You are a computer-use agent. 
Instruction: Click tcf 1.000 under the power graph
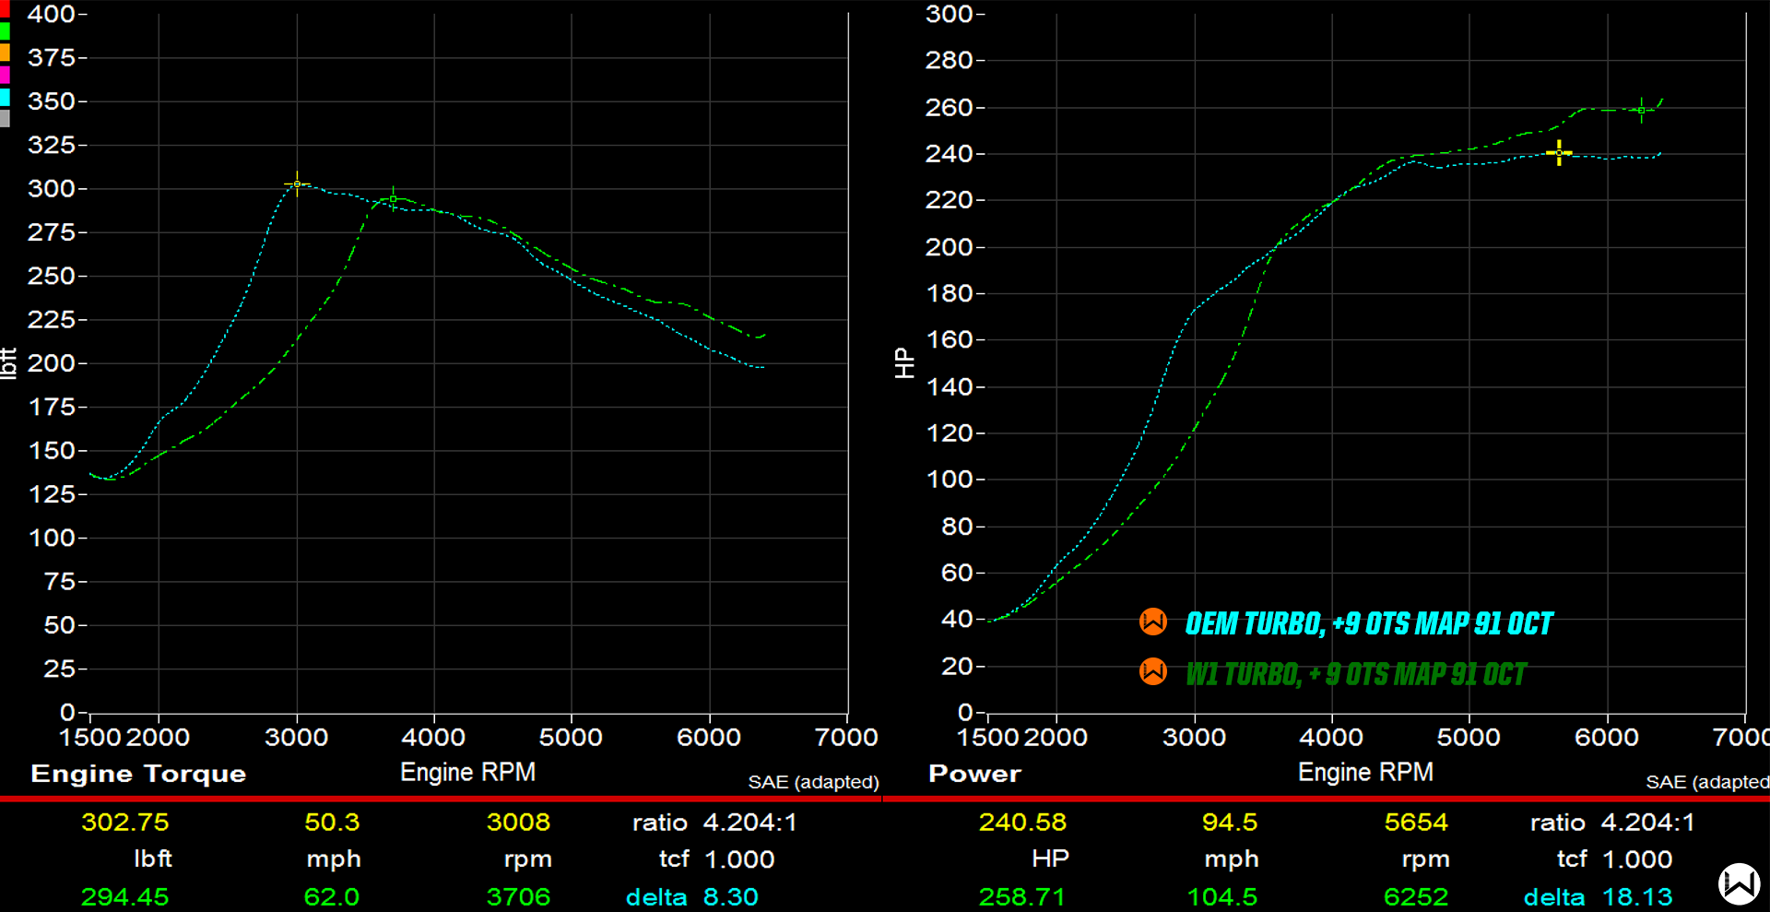[1614, 859]
